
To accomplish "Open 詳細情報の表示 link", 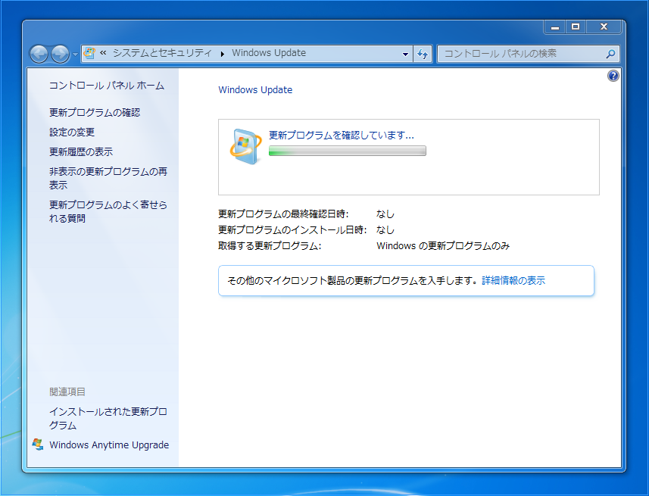I will point(513,281).
